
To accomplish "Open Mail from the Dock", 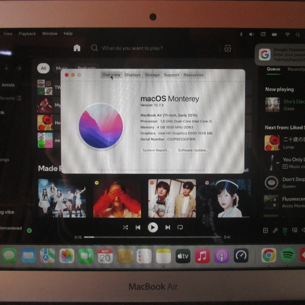I will click(28, 255).
